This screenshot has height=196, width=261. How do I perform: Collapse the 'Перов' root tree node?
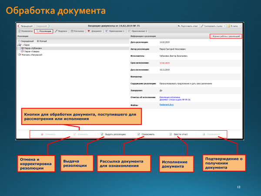coord(18,44)
